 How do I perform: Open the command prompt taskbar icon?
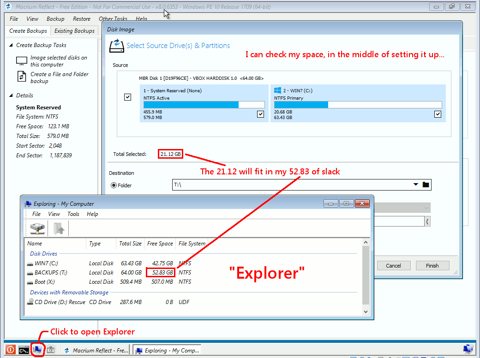point(24,350)
